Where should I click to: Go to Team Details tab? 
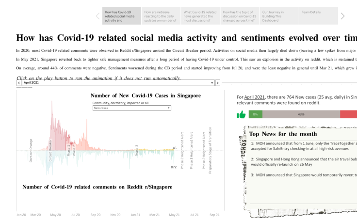coord(319,16)
